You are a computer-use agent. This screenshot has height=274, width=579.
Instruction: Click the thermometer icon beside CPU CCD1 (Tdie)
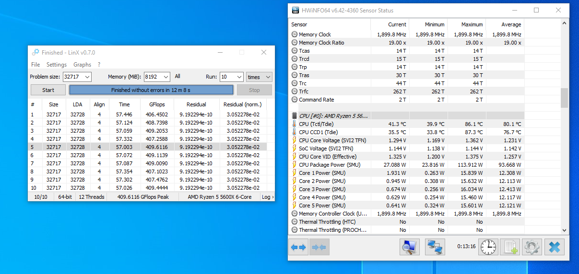[x=295, y=132]
